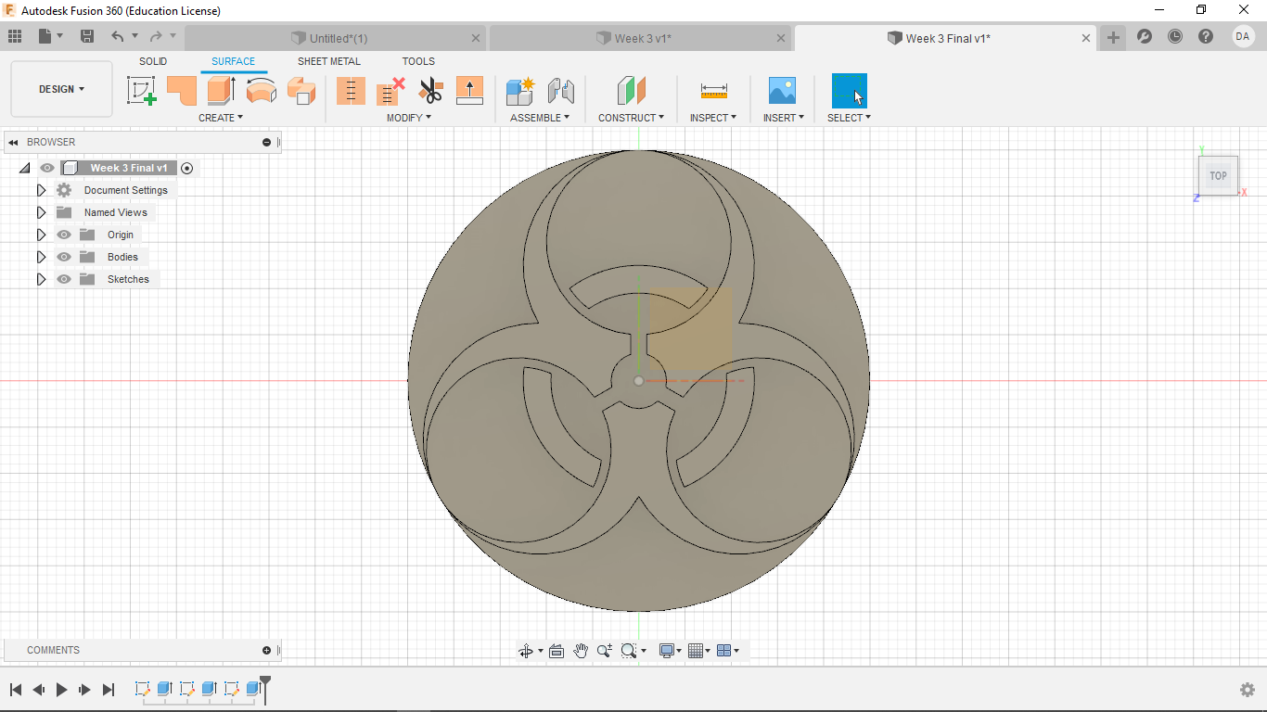Open Display Settings monitor dropdown

click(x=670, y=651)
